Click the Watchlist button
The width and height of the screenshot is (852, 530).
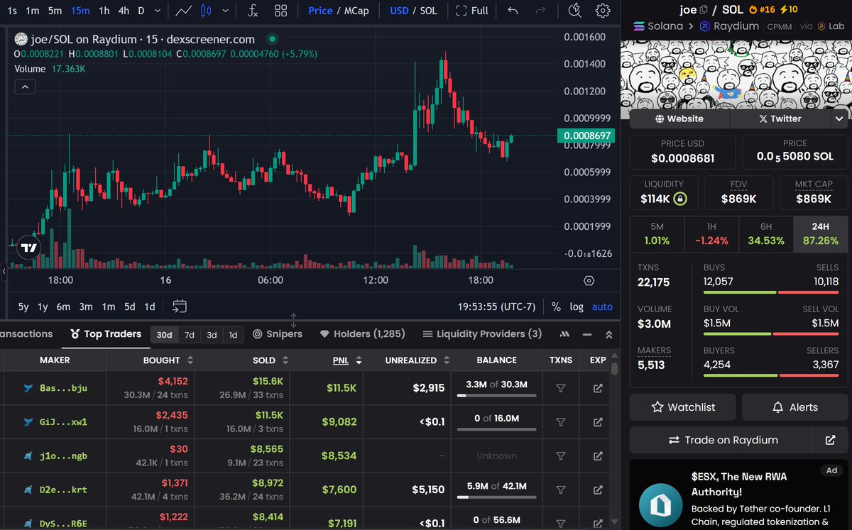tap(683, 407)
